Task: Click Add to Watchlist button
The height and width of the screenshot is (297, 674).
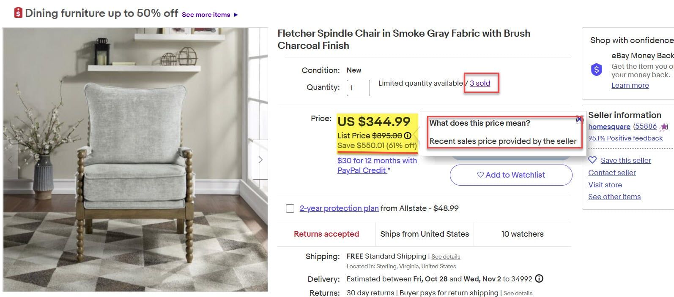Action: click(511, 175)
